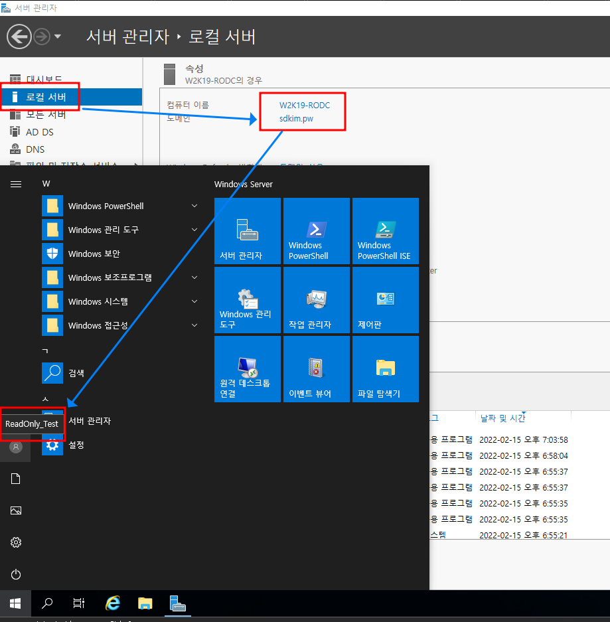The image size is (610, 622).
Task: Click the Power button in Start menu
Action: 16,574
